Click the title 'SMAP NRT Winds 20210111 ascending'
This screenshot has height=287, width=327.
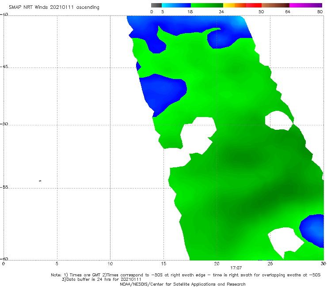click(x=54, y=7)
